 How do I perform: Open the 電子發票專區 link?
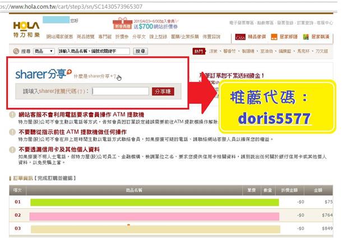coord(242,23)
